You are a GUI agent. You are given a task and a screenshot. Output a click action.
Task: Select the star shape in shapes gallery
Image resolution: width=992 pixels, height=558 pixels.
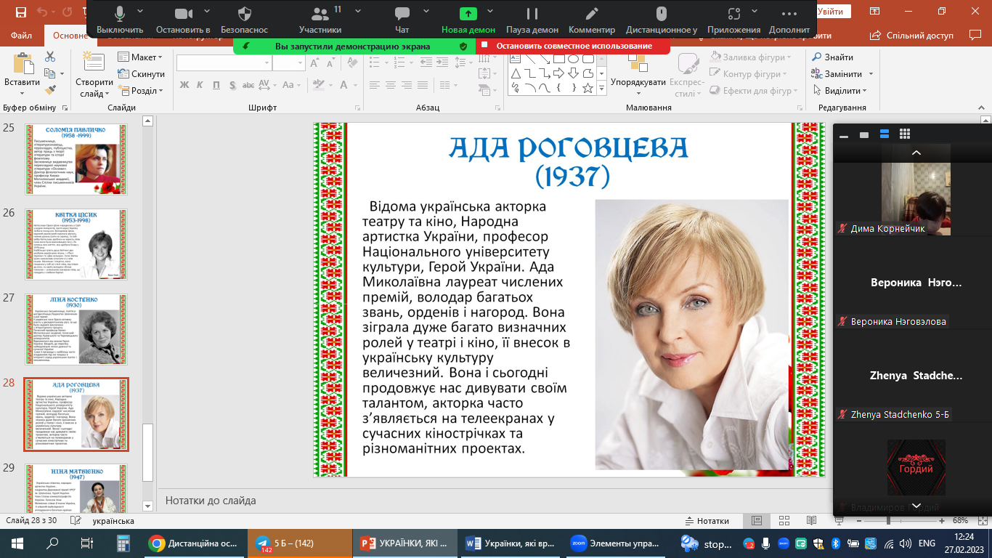coord(588,88)
